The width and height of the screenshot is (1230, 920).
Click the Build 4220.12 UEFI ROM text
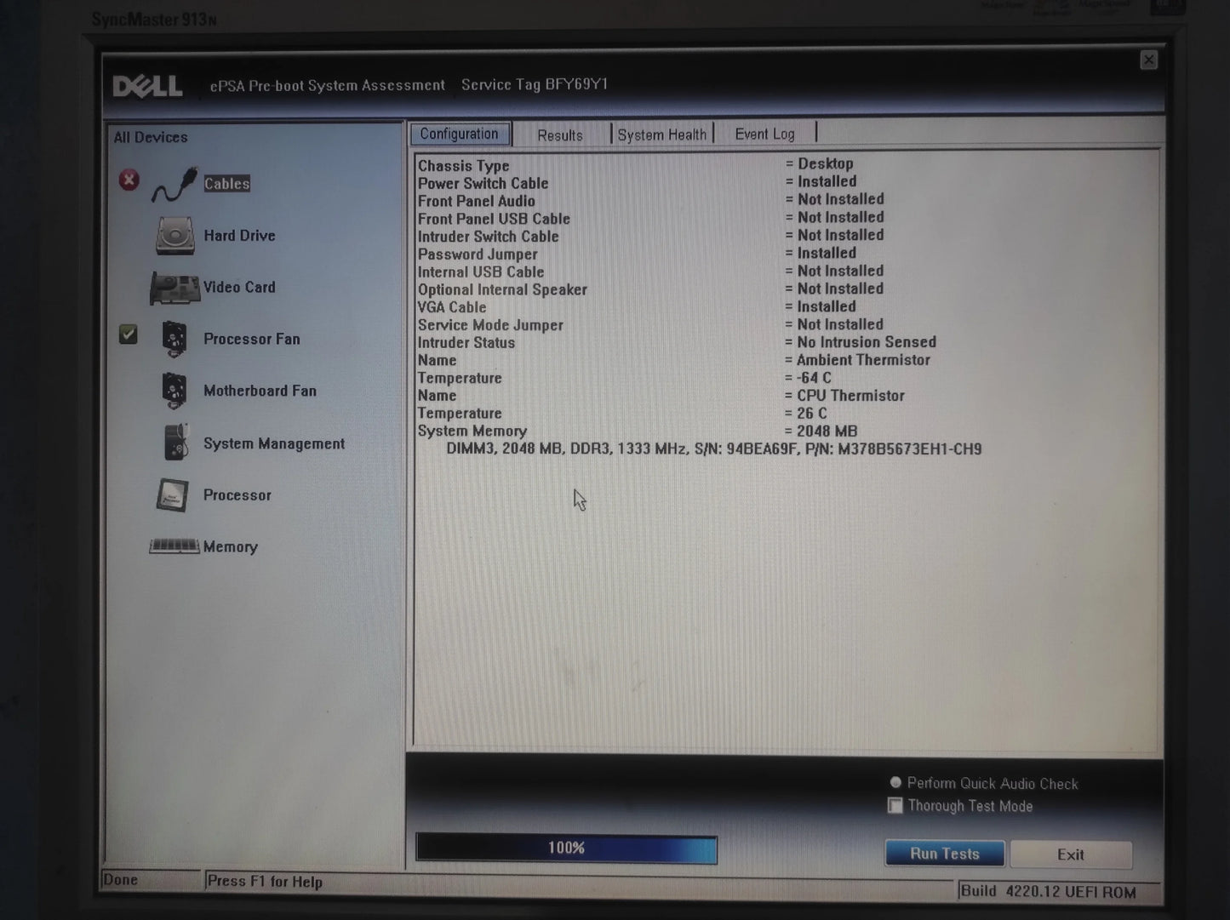pos(1048,892)
